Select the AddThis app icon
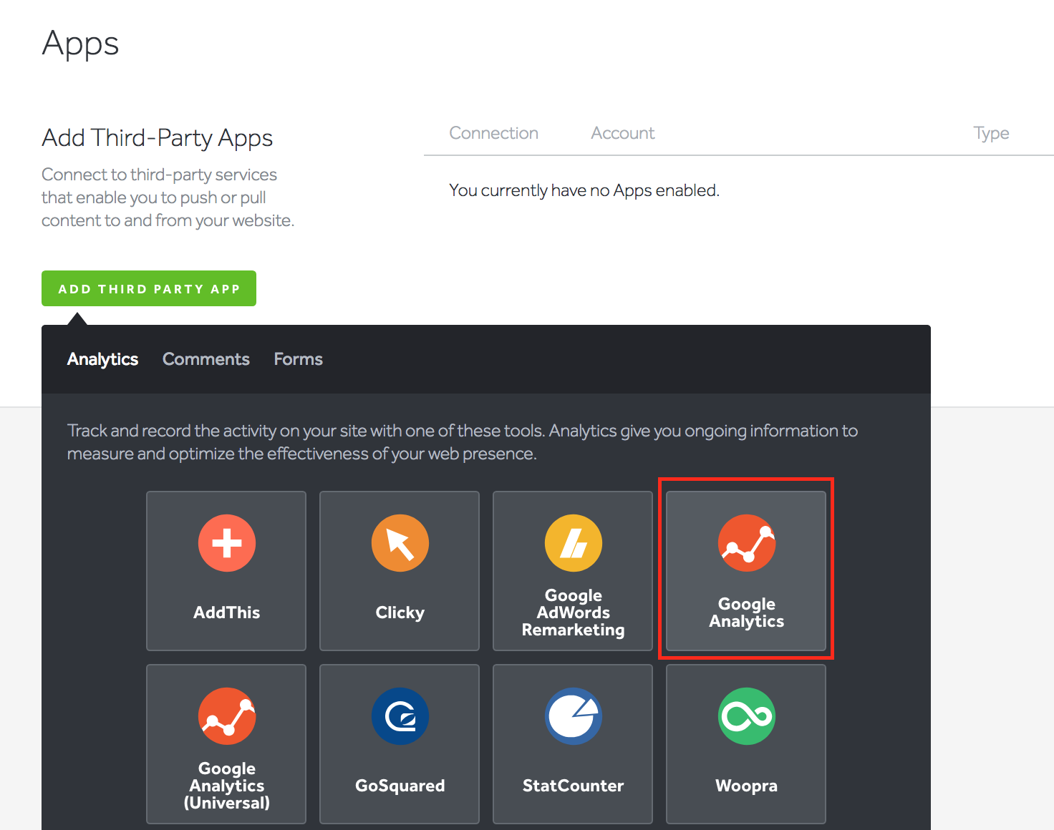This screenshot has width=1054, height=830. coord(227,543)
